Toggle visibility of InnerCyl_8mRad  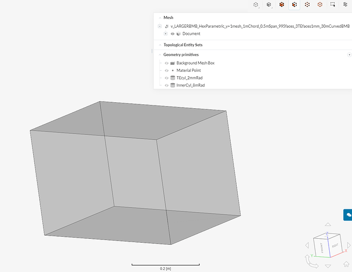(x=166, y=85)
